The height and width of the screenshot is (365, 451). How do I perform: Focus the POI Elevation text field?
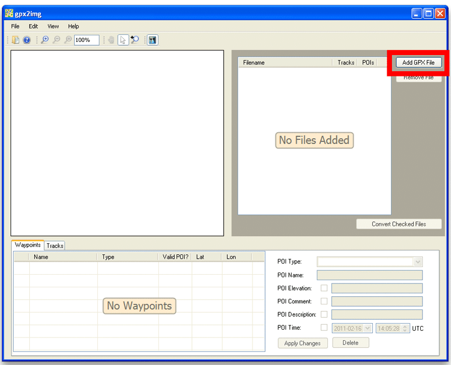click(x=377, y=288)
